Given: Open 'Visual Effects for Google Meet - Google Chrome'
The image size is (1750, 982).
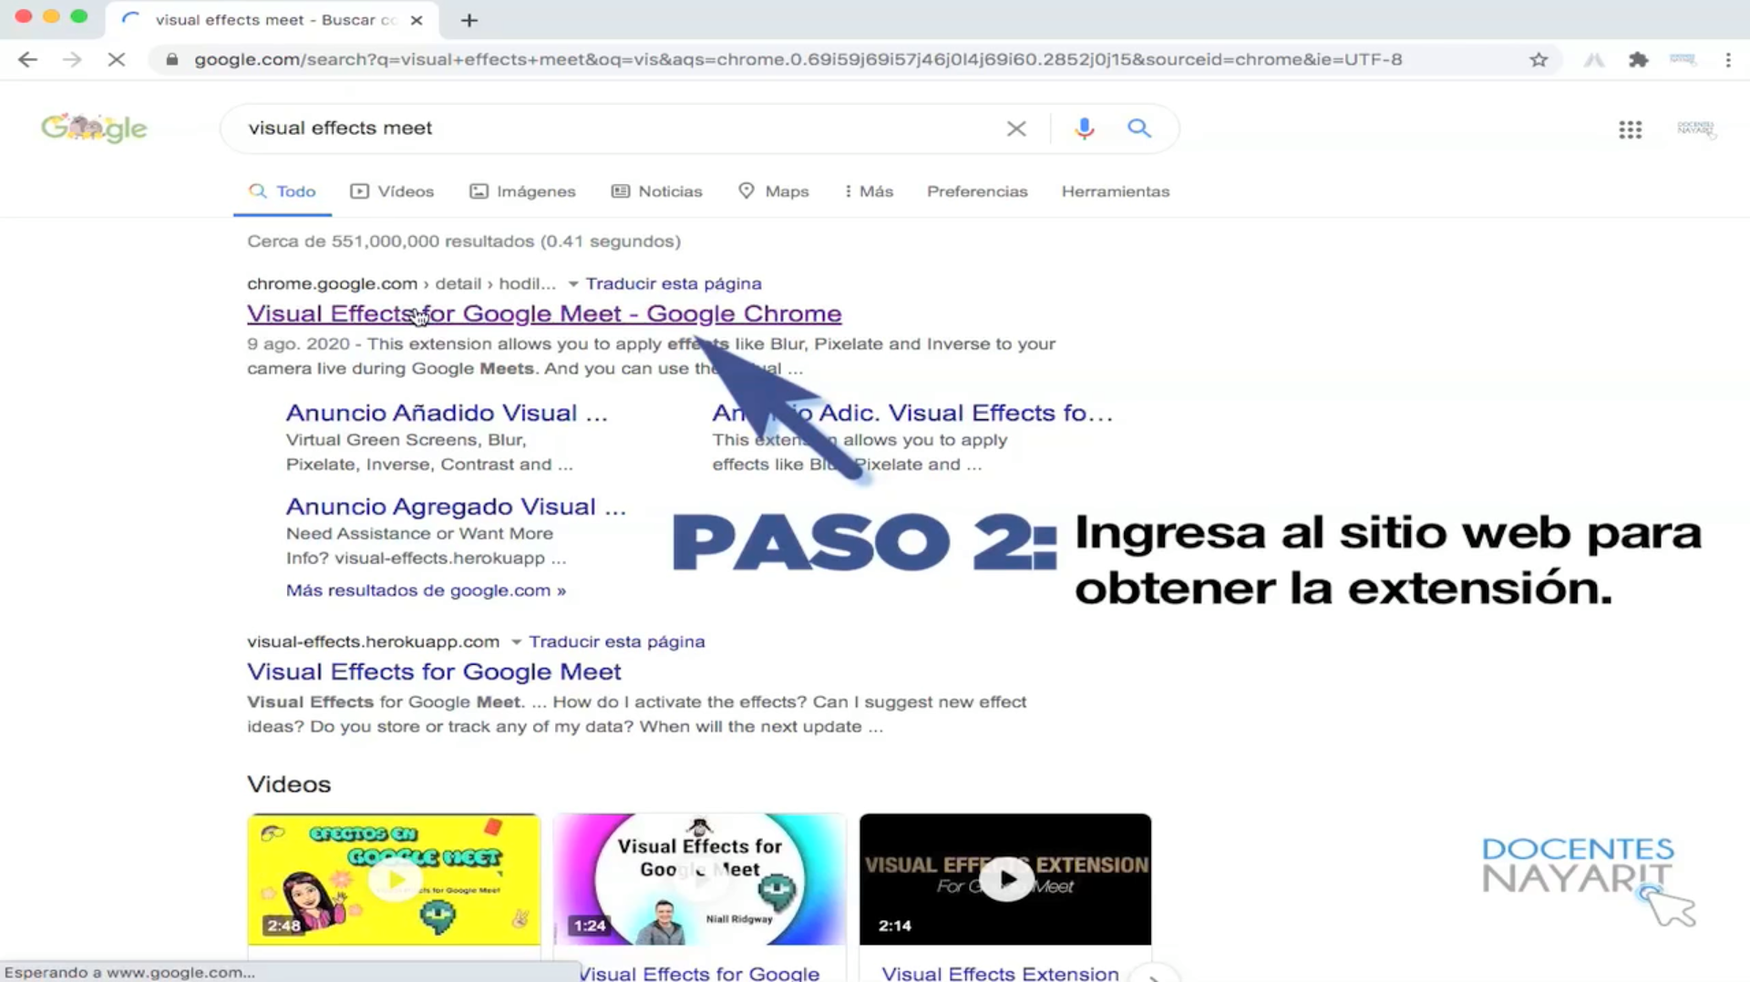Looking at the screenshot, I should 544,313.
